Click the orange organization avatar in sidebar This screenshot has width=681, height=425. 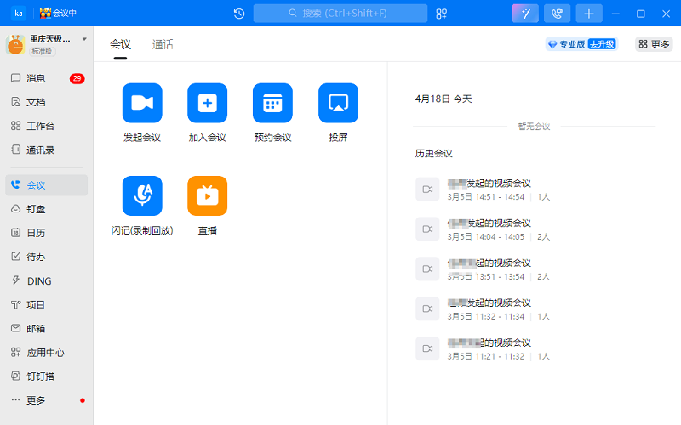click(x=15, y=45)
